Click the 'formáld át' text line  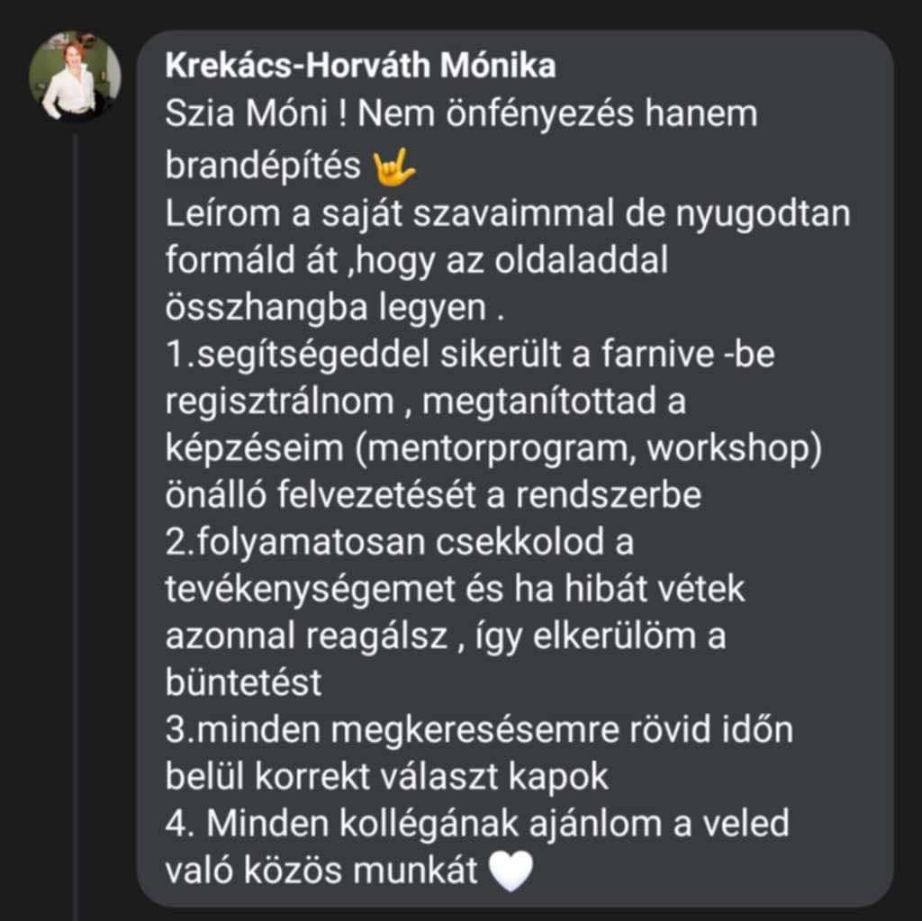point(416,260)
